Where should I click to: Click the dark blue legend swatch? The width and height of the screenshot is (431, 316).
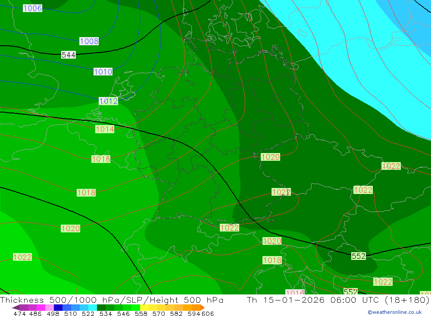[x=58, y=307]
